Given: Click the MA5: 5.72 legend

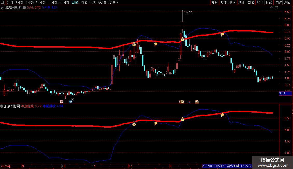Looking at the screenshot, I should (x=34, y=8).
